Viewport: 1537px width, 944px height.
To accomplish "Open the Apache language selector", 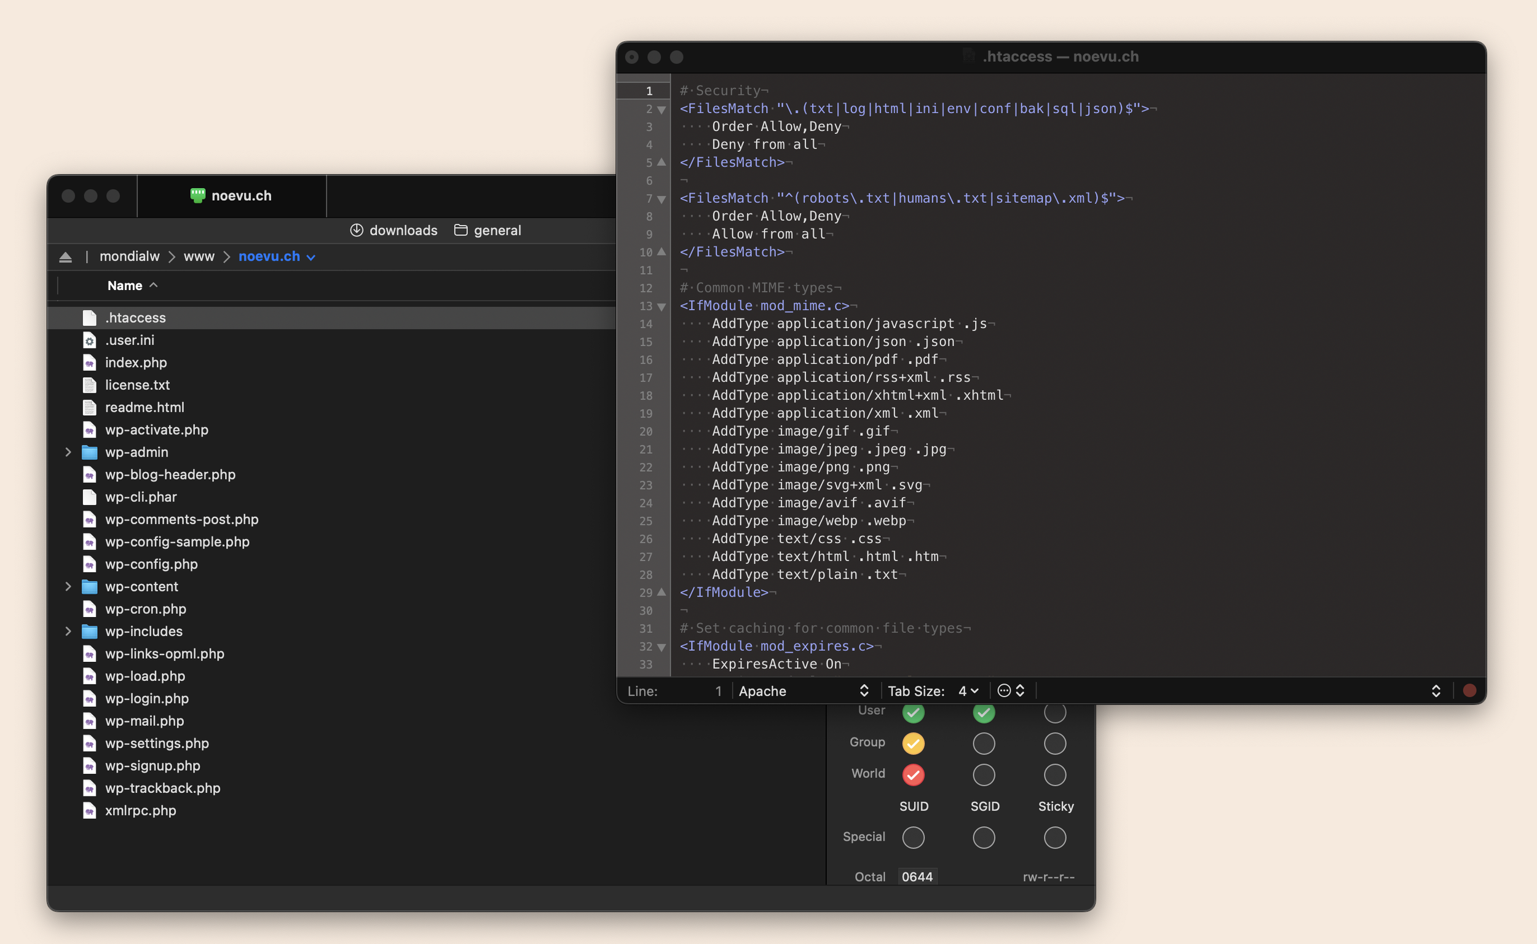I will tap(802, 691).
